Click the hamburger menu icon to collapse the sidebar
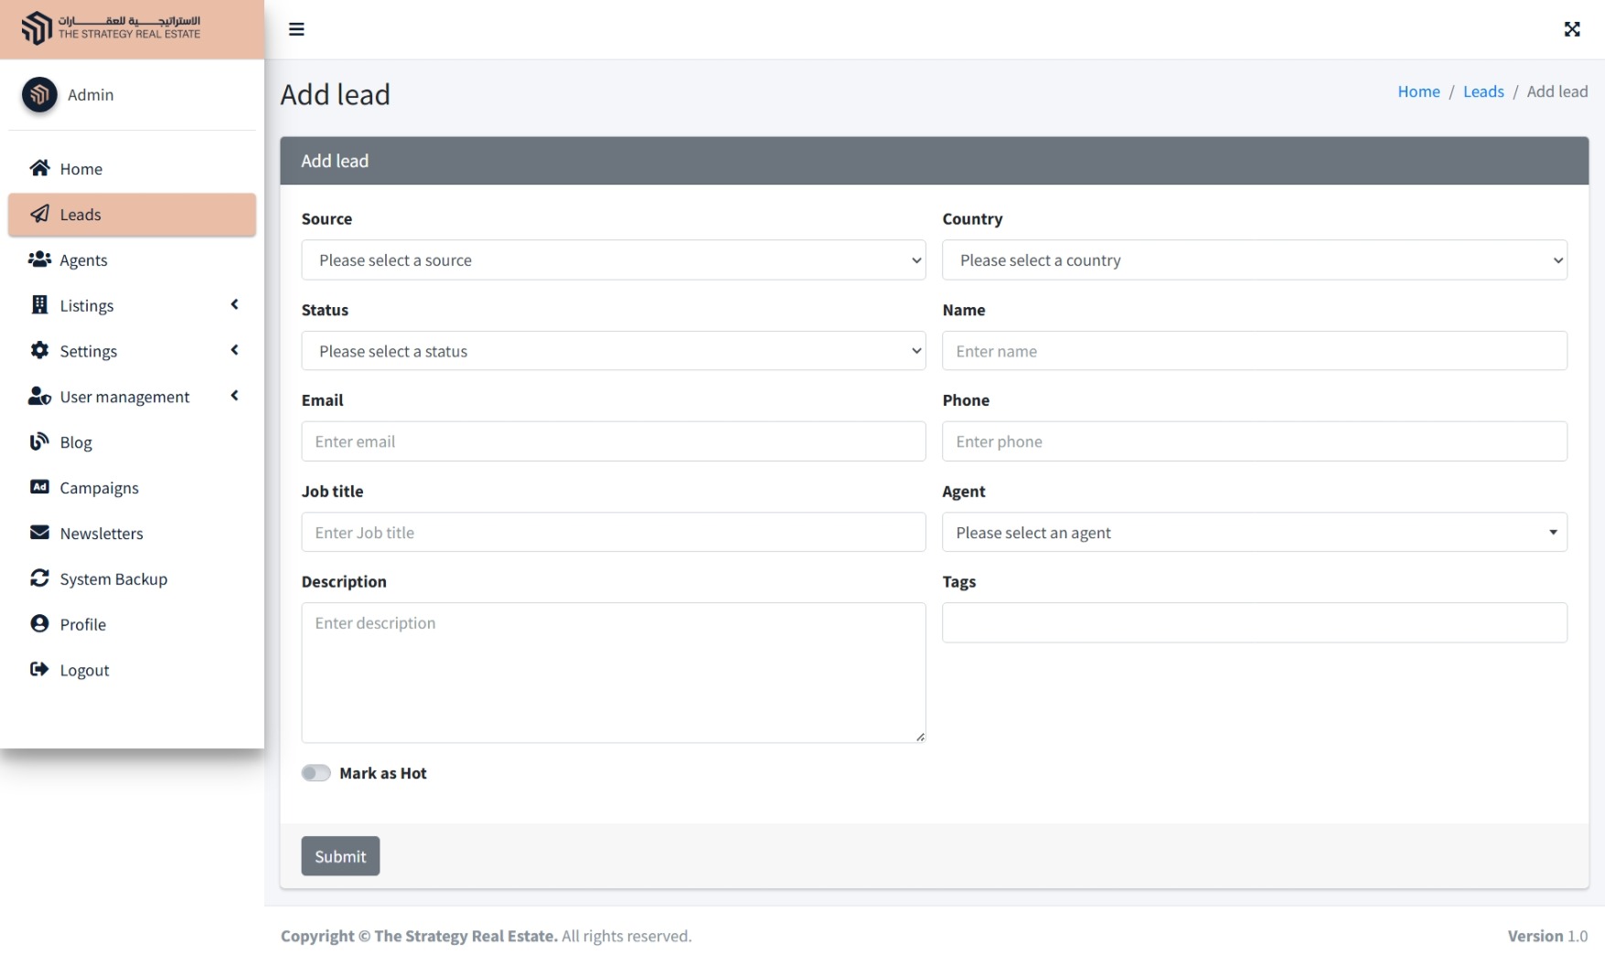 296,29
